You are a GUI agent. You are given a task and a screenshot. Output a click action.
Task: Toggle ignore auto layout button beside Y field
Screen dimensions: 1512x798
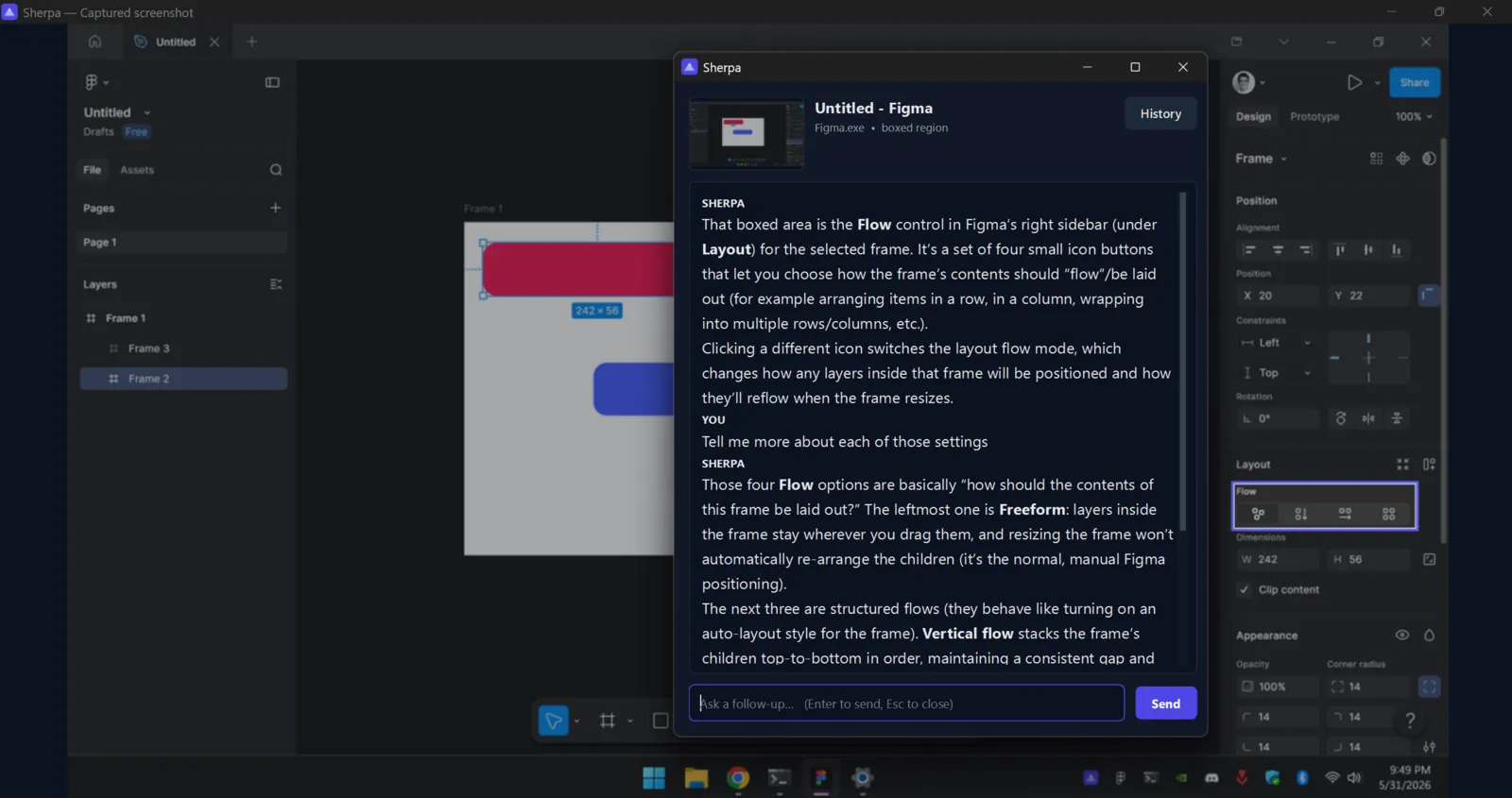pos(1429,296)
